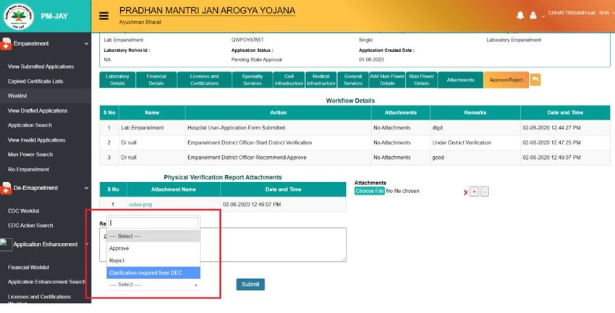
Task: Open EDC Action Search
Action: (x=30, y=226)
